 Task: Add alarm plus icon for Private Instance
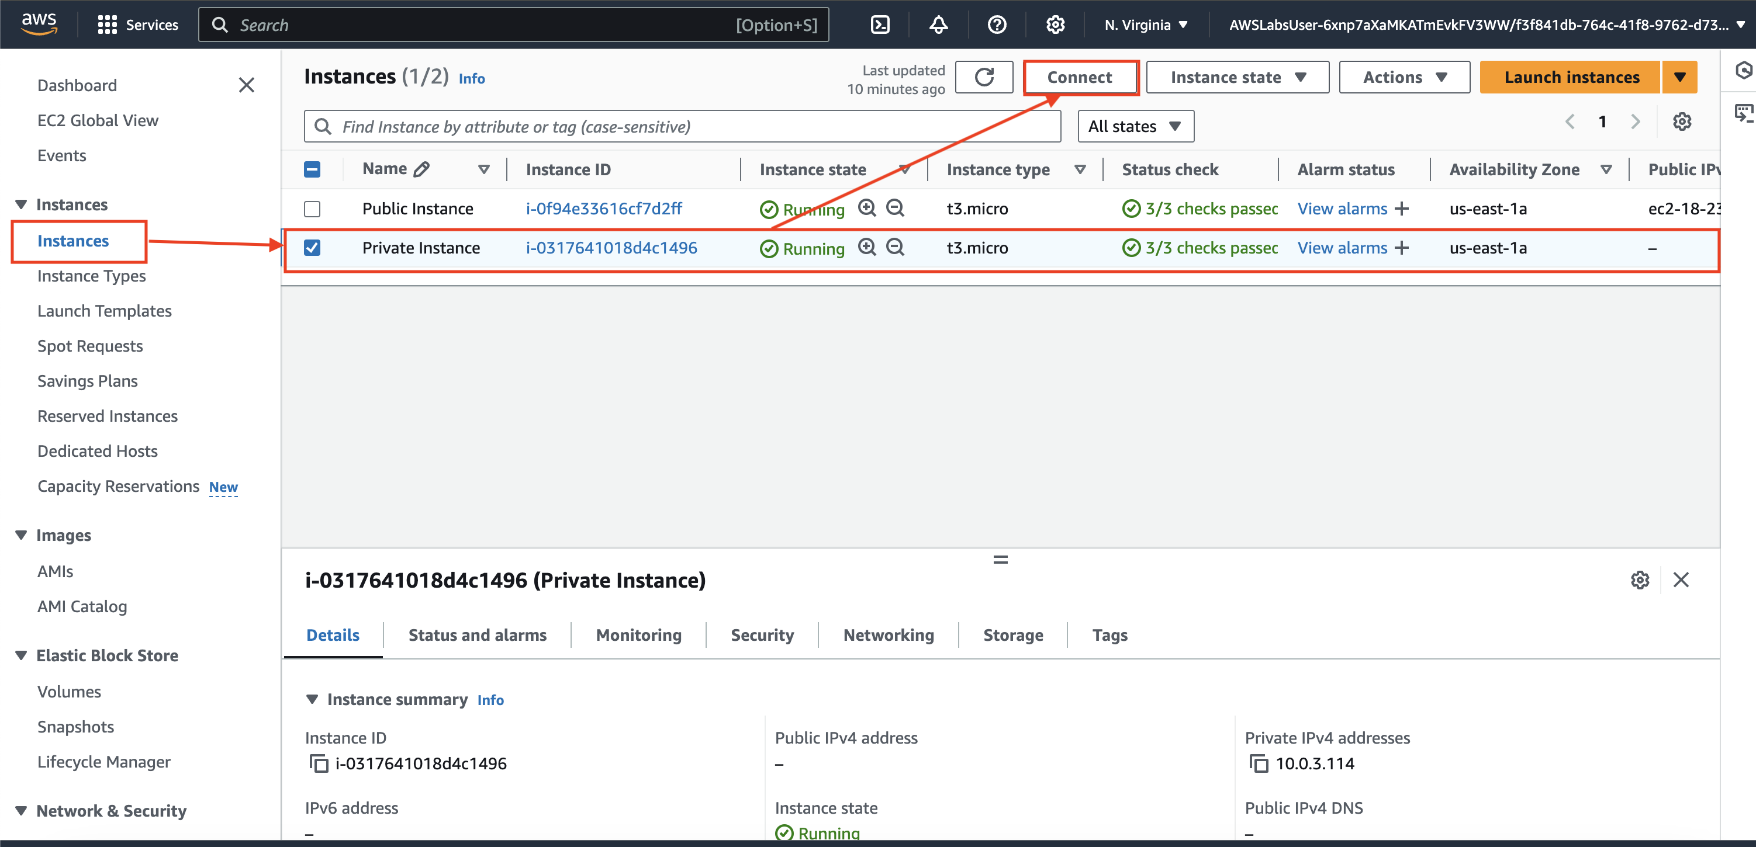[1402, 247]
